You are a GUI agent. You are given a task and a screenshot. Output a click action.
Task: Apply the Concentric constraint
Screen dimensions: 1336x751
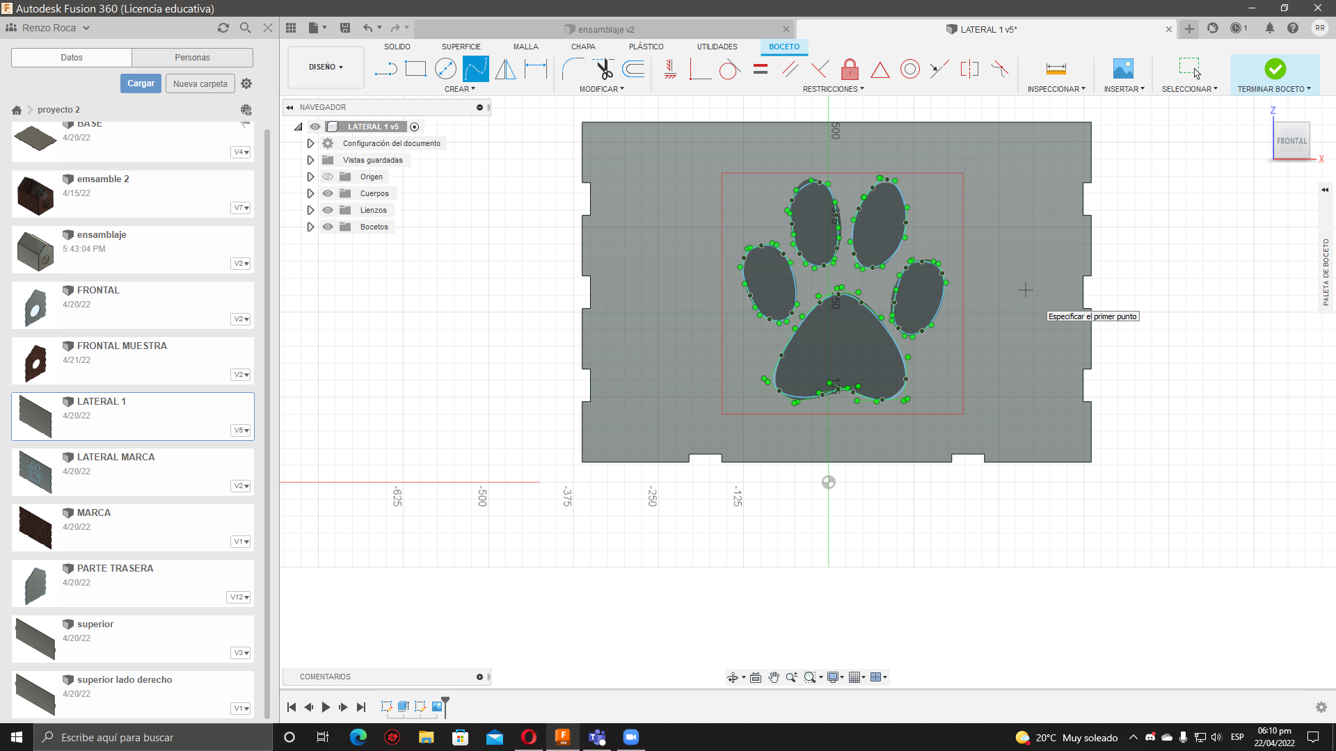909,69
